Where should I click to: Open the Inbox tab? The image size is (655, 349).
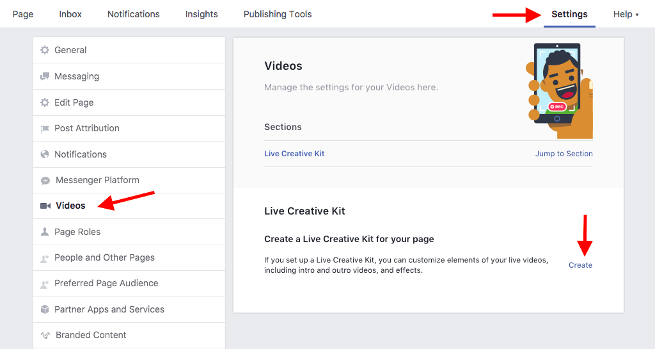(70, 14)
